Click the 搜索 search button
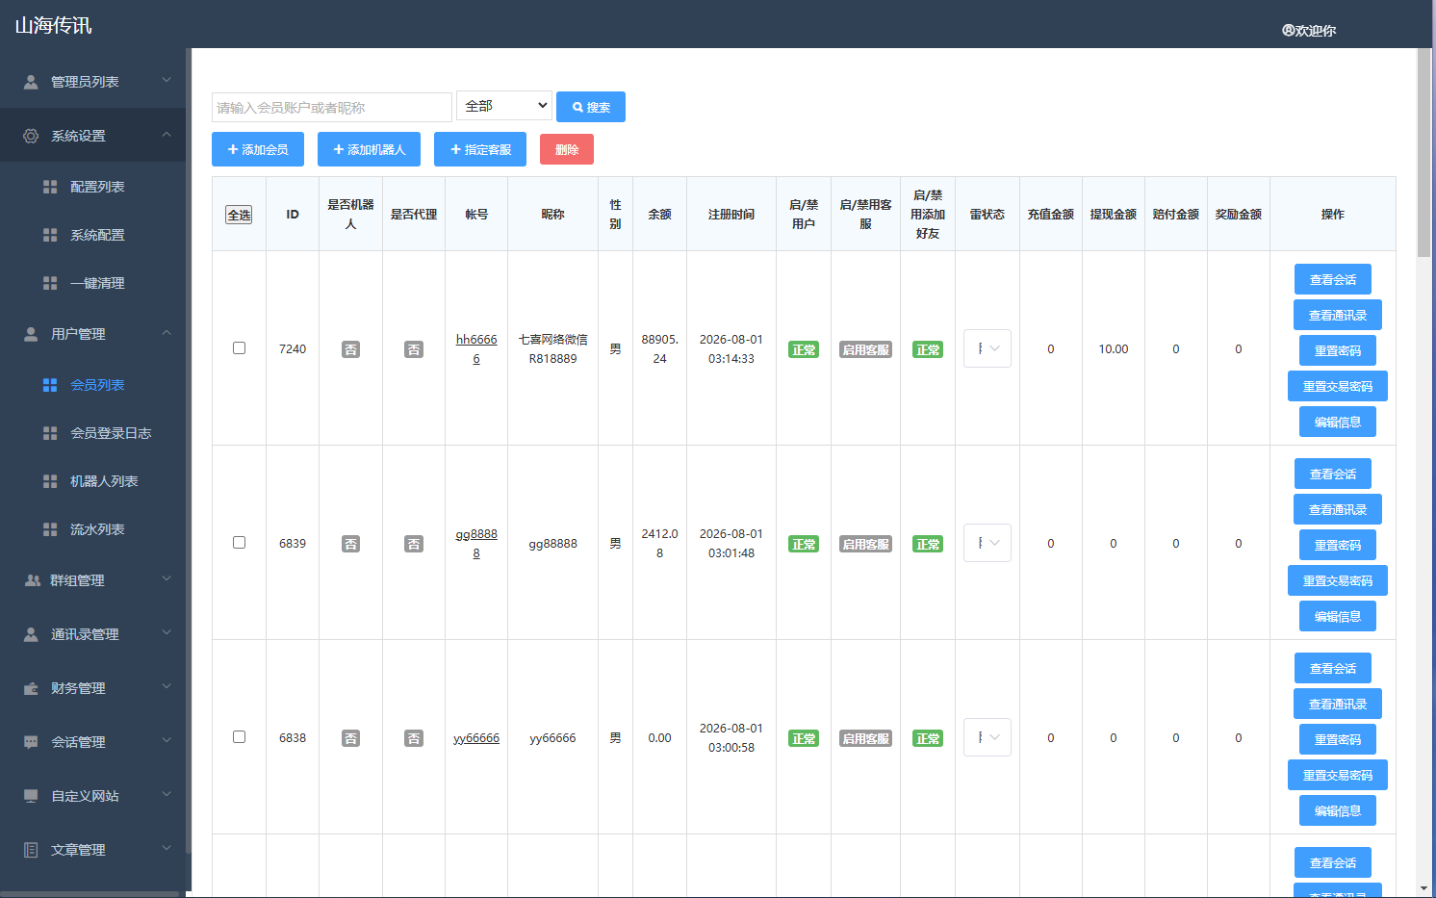Screen dimensions: 1436x898 (x=591, y=107)
